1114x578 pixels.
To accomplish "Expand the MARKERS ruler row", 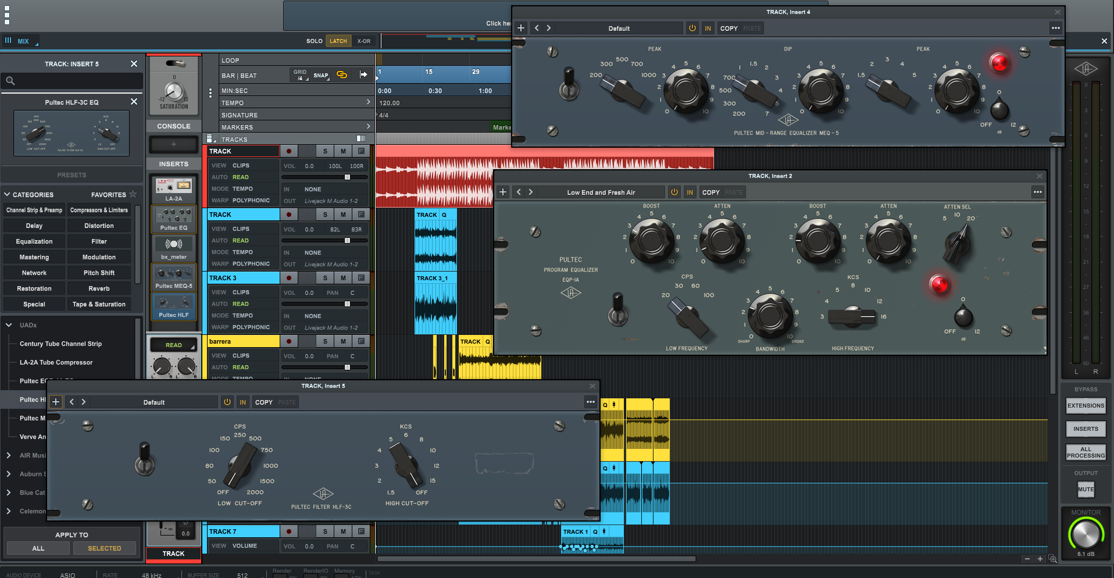I will tap(368, 127).
